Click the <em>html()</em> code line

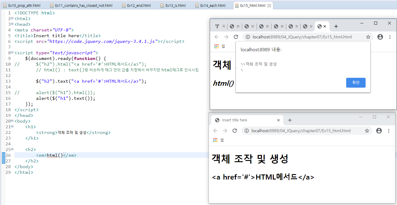tap(56, 155)
